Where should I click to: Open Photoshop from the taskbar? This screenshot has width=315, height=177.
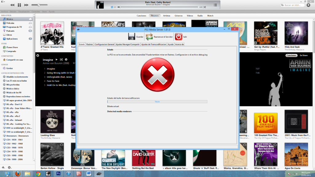(x=58, y=174)
